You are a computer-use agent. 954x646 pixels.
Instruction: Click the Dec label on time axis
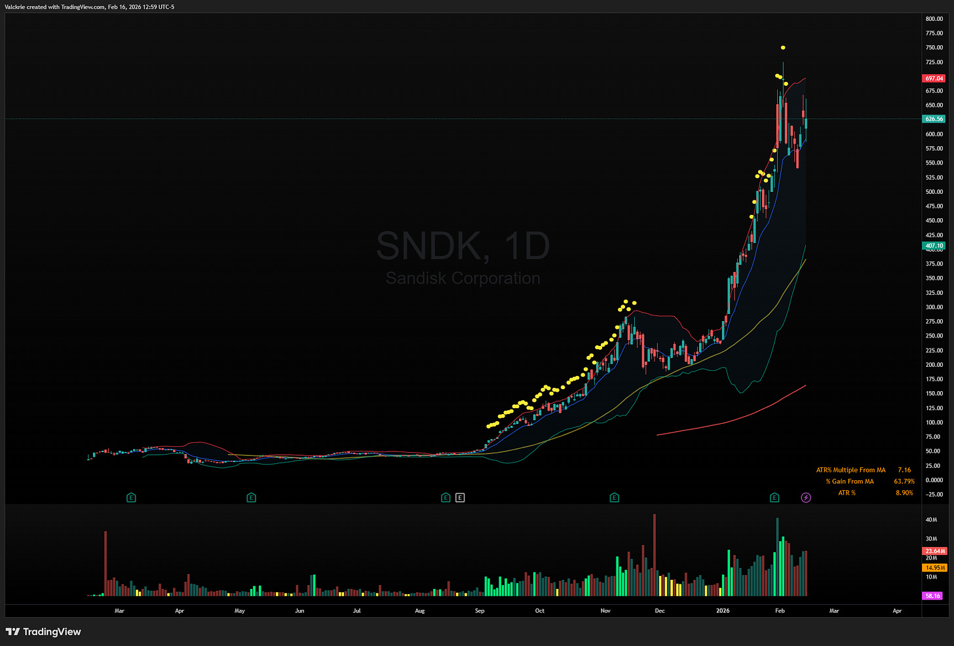[x=660, y=611]
